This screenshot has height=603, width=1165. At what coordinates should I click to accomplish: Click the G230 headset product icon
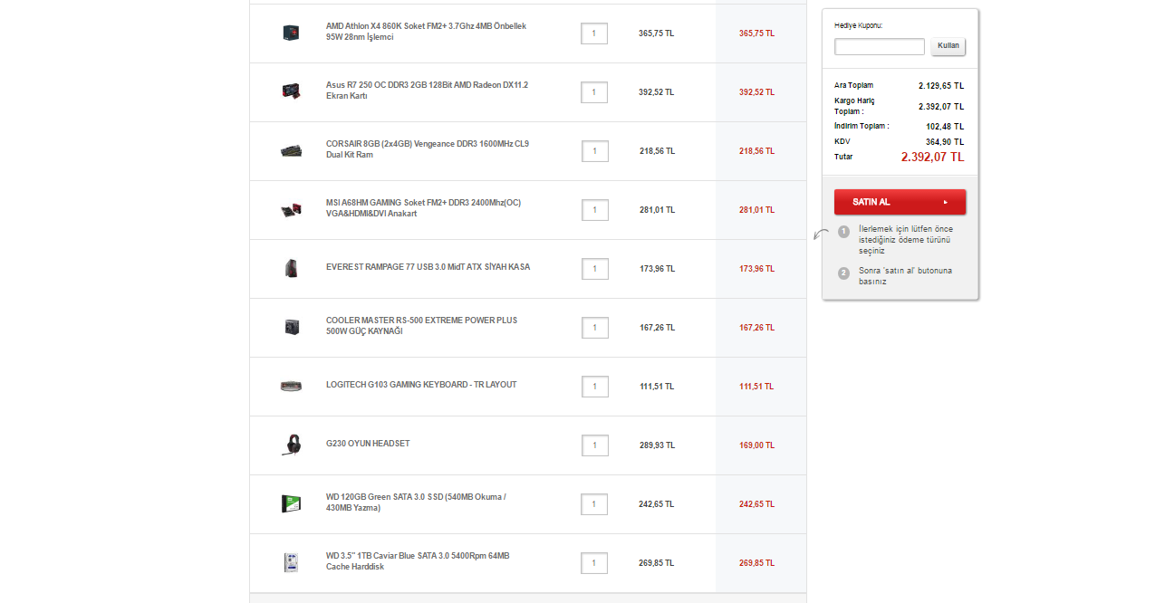coord(291,445)
